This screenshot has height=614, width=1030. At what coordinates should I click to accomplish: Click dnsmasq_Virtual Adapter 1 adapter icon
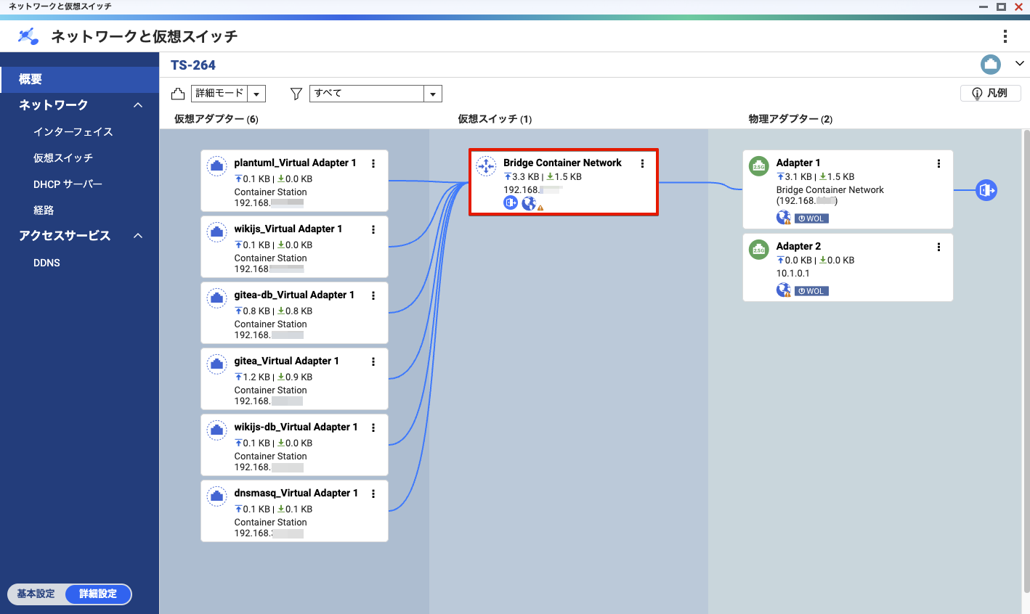217,497
